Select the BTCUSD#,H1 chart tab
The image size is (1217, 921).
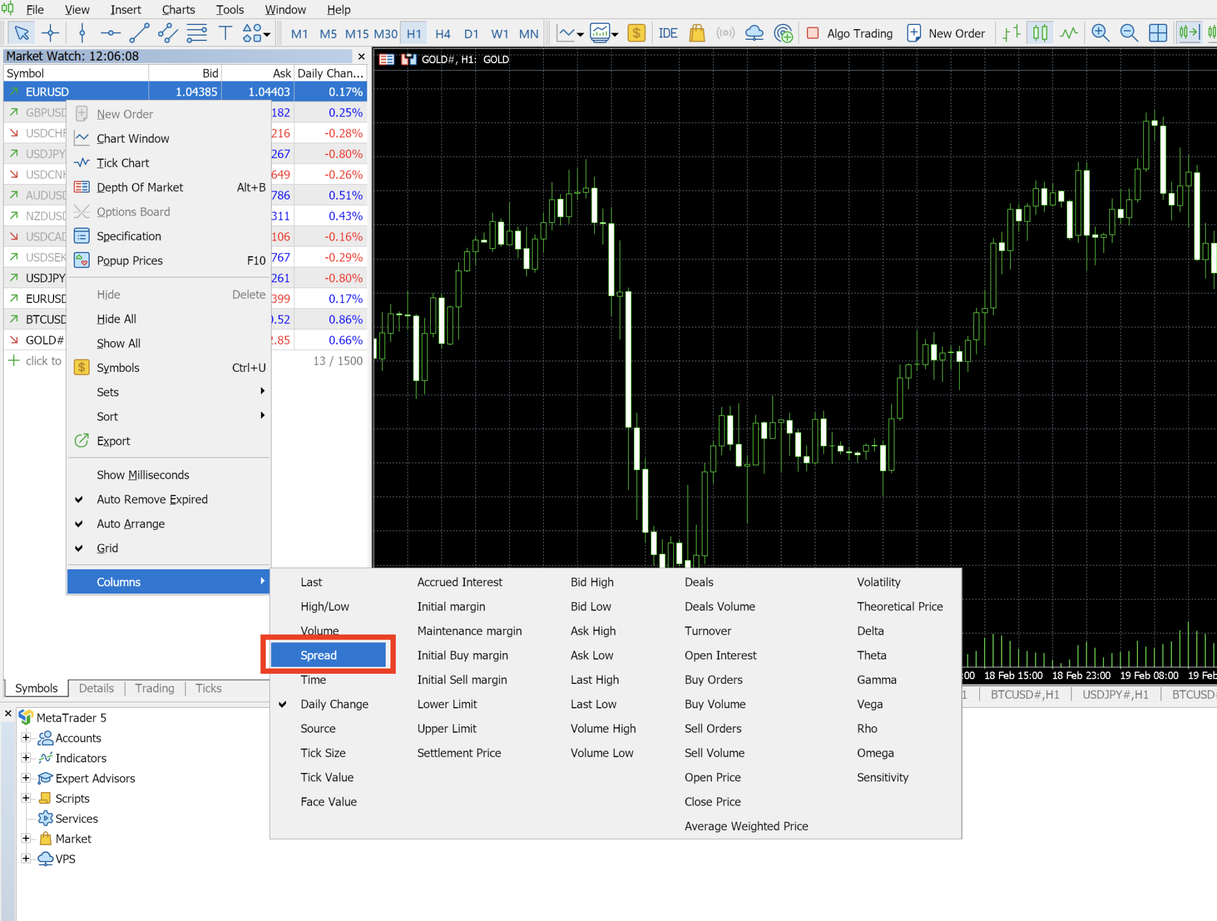(x=1024, y=694)
